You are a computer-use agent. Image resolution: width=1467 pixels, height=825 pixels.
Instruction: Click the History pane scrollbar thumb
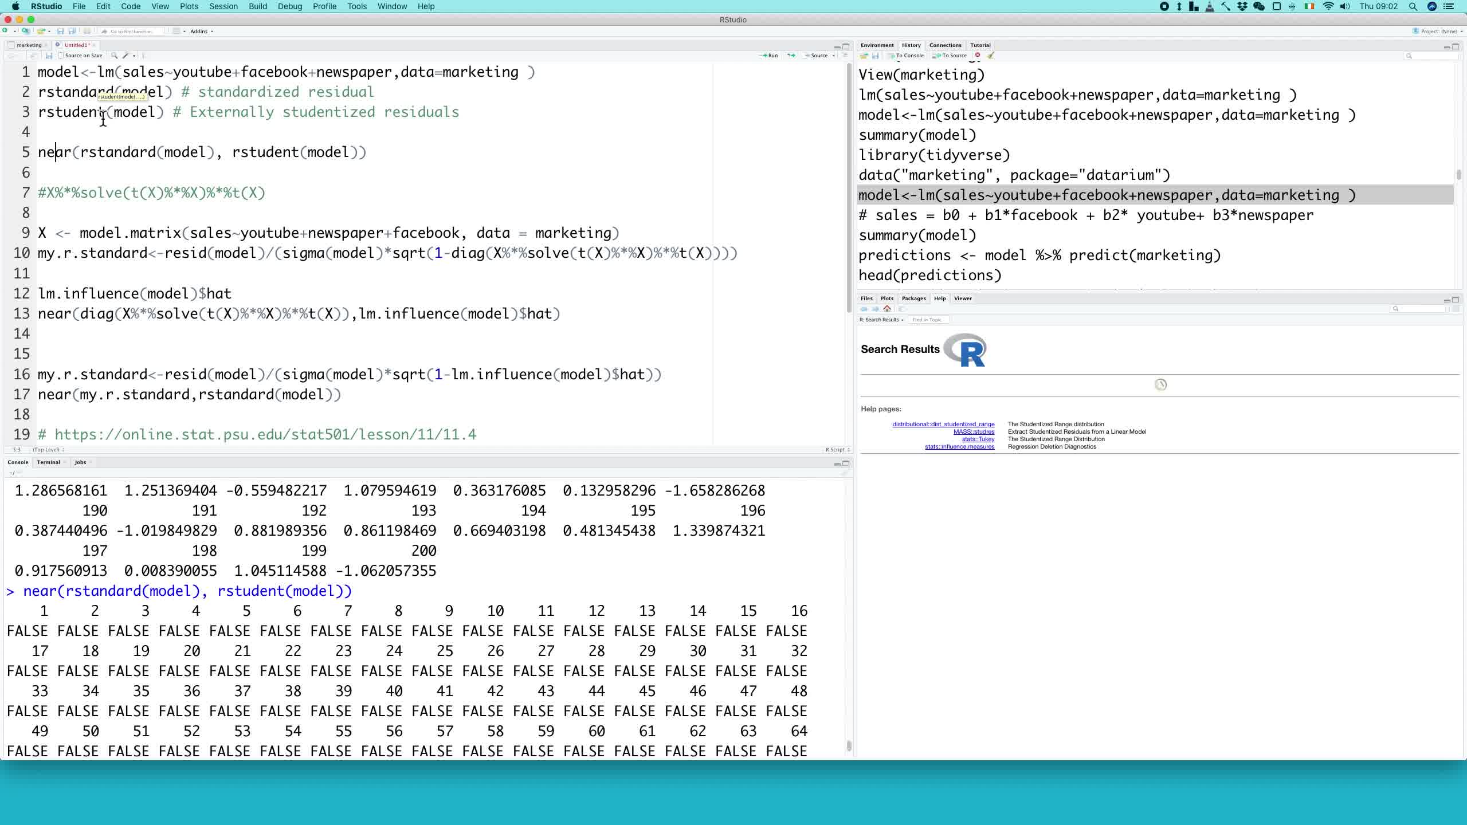tap(1458, 175)
